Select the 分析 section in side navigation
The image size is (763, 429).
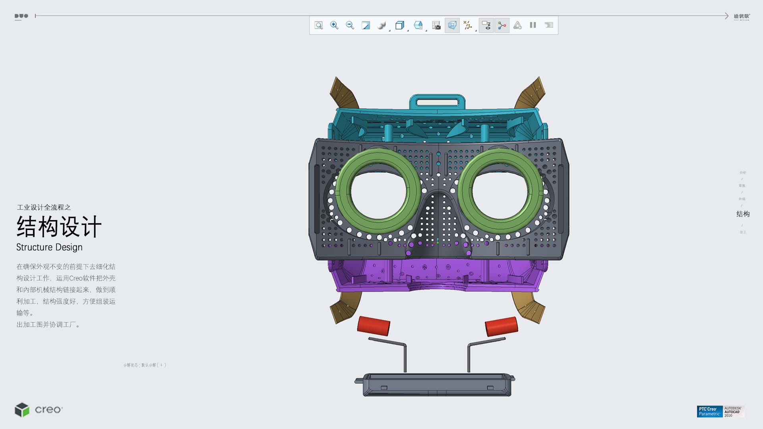(x=742, y=172)
